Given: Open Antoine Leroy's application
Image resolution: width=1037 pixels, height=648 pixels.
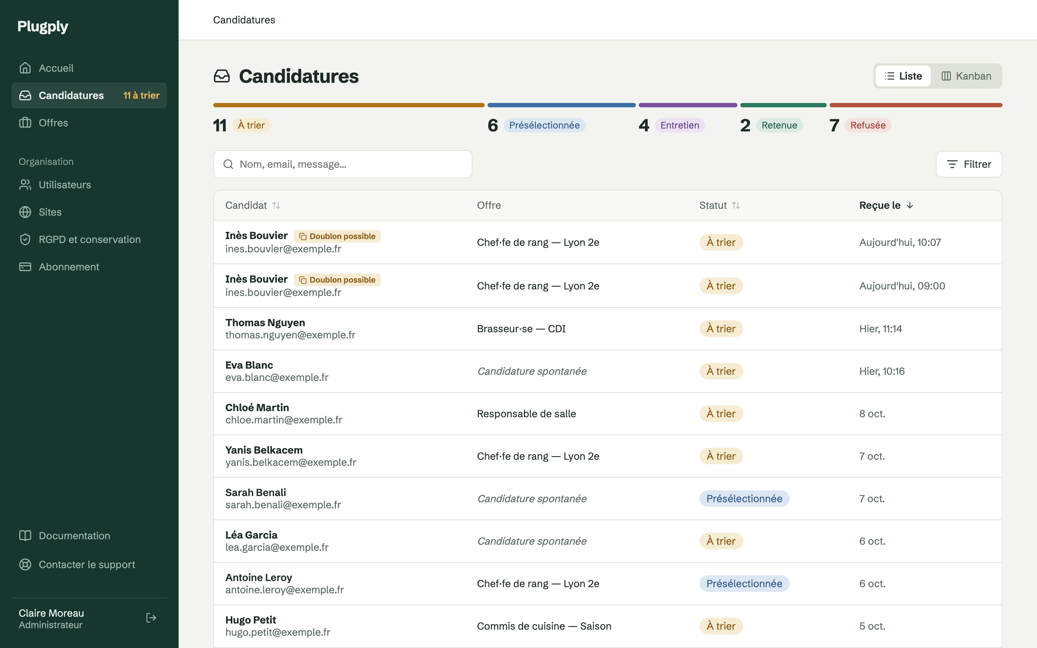Looking at the screenshot, I should (608, 583).
